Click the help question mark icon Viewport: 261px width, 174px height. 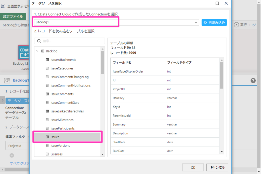click(x=253, y=81)
